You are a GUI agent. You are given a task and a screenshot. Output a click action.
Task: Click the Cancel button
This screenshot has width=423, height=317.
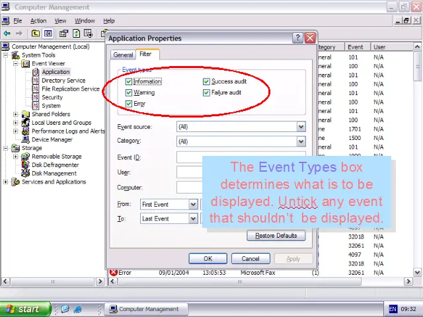pos(250,259)
